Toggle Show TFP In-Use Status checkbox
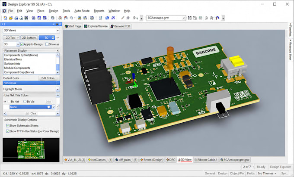The image size is (294, 177). click(8, 131)
